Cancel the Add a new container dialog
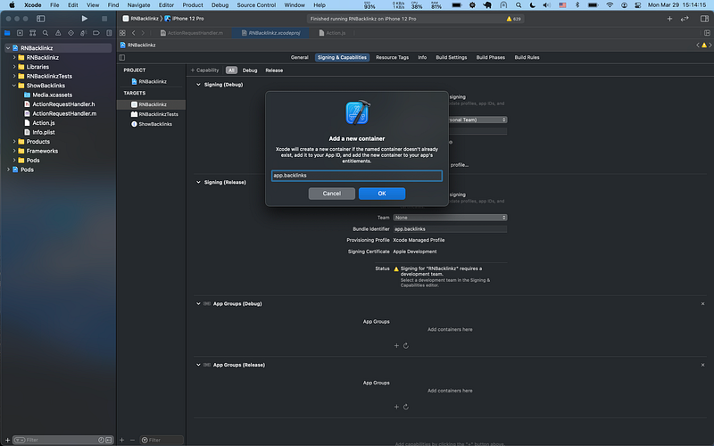 [331, 194]
